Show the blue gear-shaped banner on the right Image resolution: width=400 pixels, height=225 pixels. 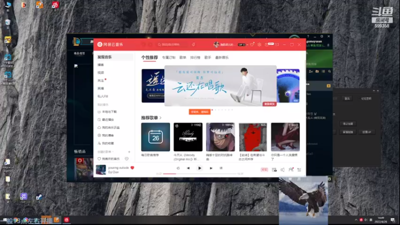(288, 86)
